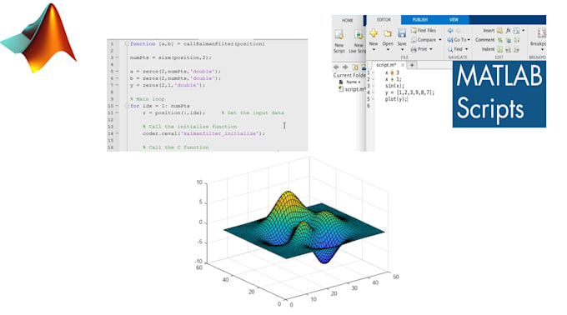Select script.m in Current Folder list
The height and width of the screenshot is (315, 567).
(x=352, y=89)
